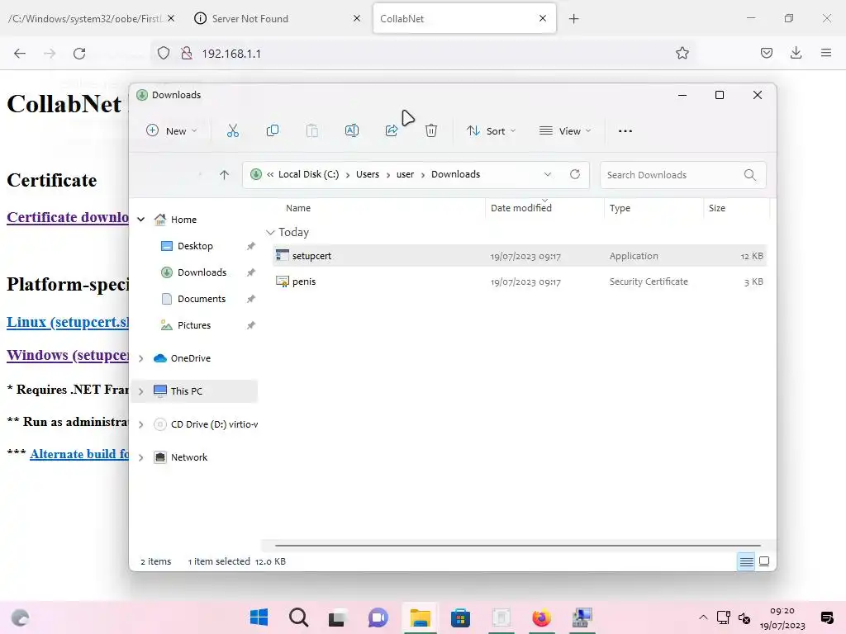
Task: Expand the CD Drive (D:) node
Action: click(x=140, y=425)
